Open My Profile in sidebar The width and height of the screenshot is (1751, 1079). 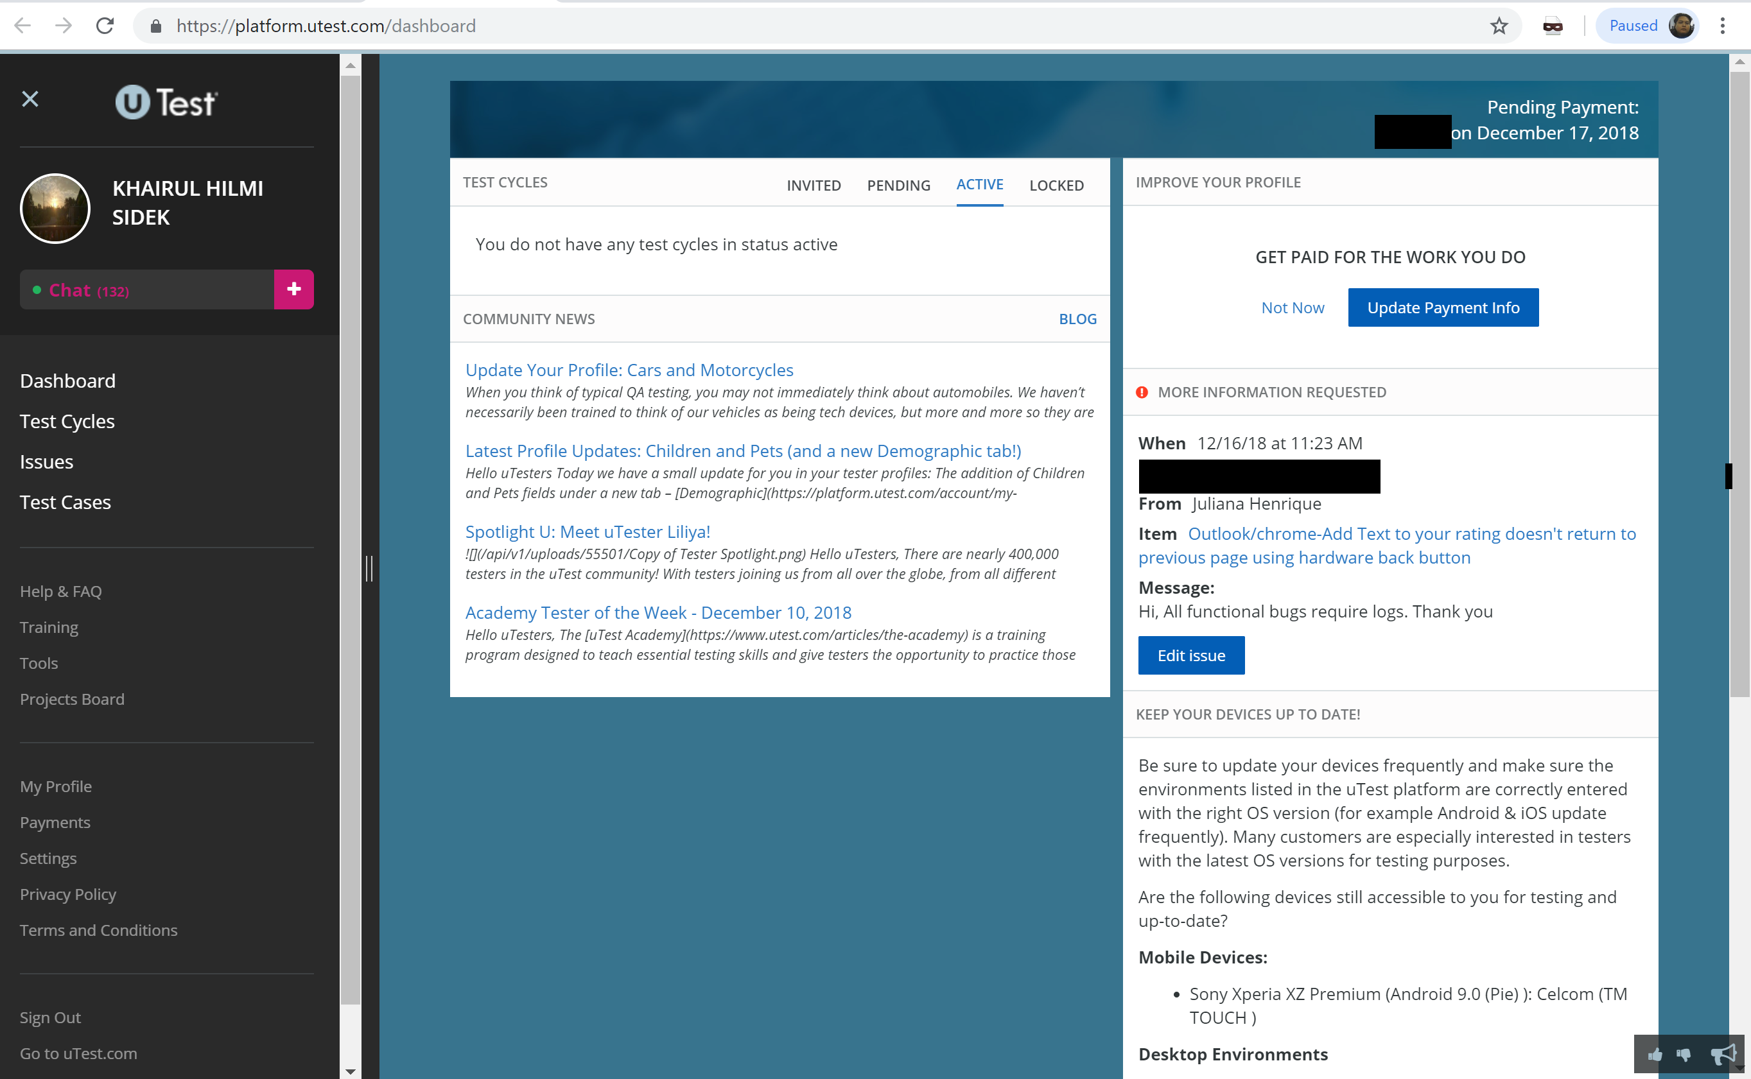[56, 786]
